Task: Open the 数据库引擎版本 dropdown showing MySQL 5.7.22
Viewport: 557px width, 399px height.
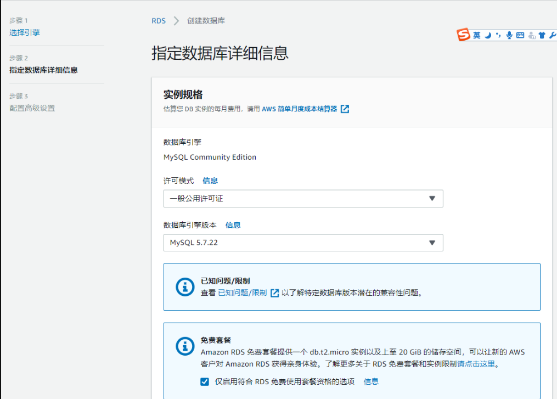Action: coord(303,243)
